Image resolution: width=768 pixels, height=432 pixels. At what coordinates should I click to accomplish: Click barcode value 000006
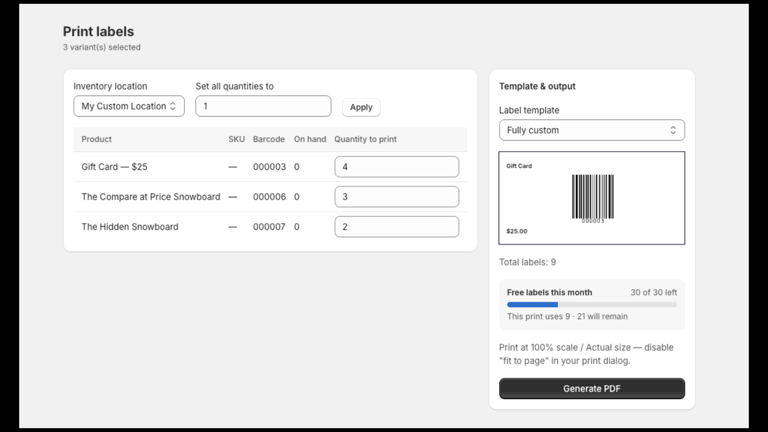pos(269,197)
